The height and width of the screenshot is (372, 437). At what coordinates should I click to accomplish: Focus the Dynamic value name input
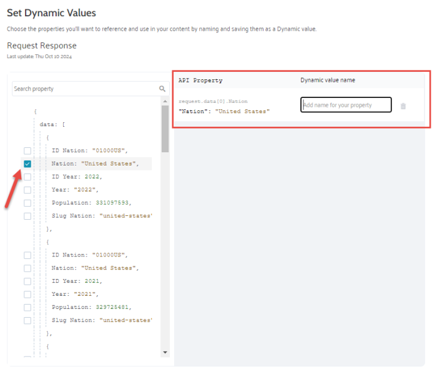[346, 105]
